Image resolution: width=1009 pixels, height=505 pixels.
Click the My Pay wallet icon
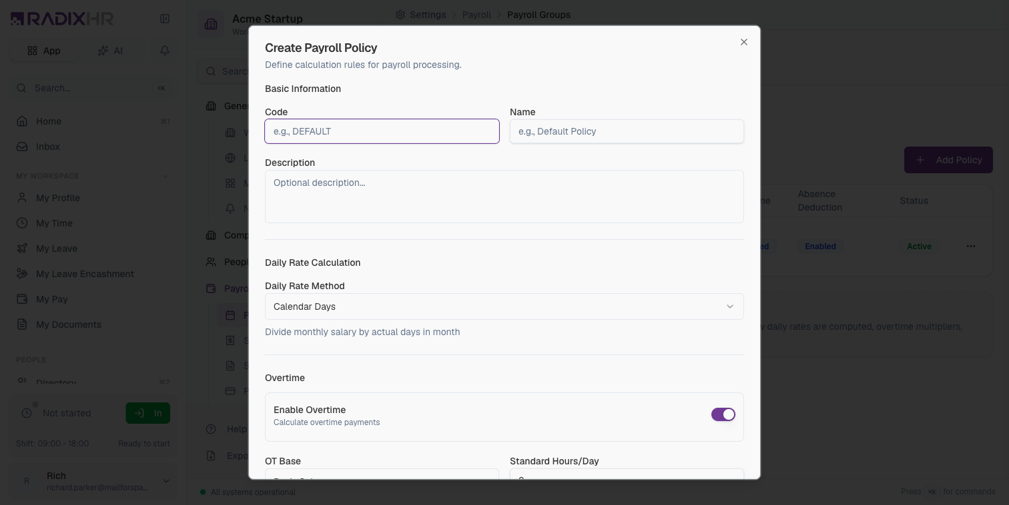pyautogui.click(x=23, y=299)
